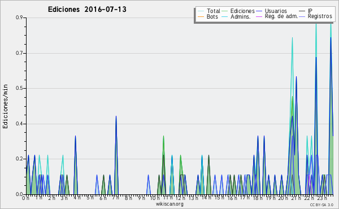
Task: Click the 0.9 y-axis value
Action: [19, 18]
